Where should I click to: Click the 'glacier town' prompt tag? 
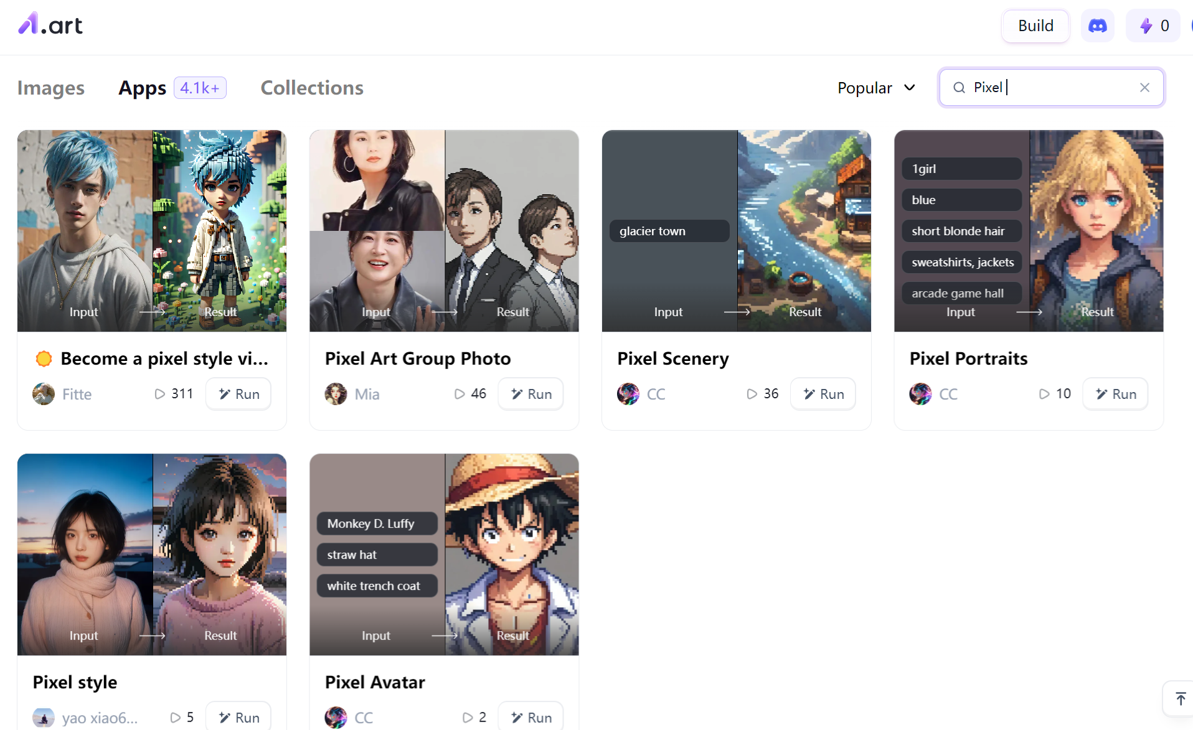[x=669, y=231]
